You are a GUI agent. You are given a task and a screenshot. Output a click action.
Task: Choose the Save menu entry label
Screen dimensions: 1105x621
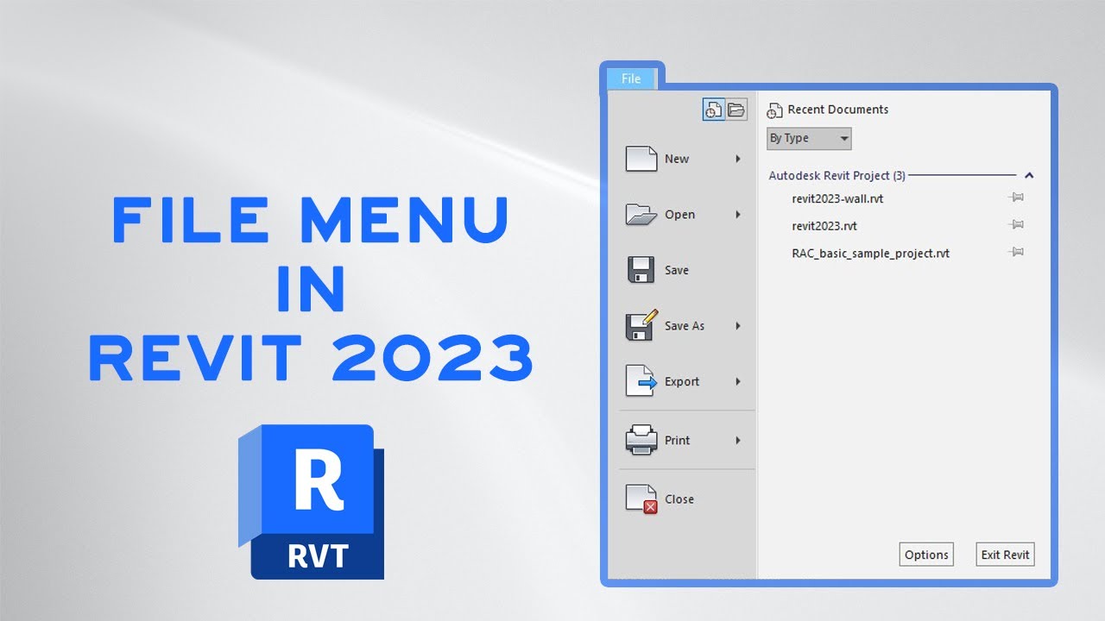(x=677, y=270)
